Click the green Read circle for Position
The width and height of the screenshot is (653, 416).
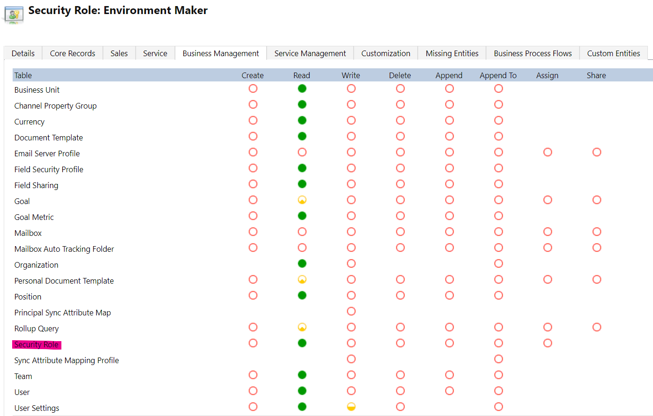[x=302, y=295]
